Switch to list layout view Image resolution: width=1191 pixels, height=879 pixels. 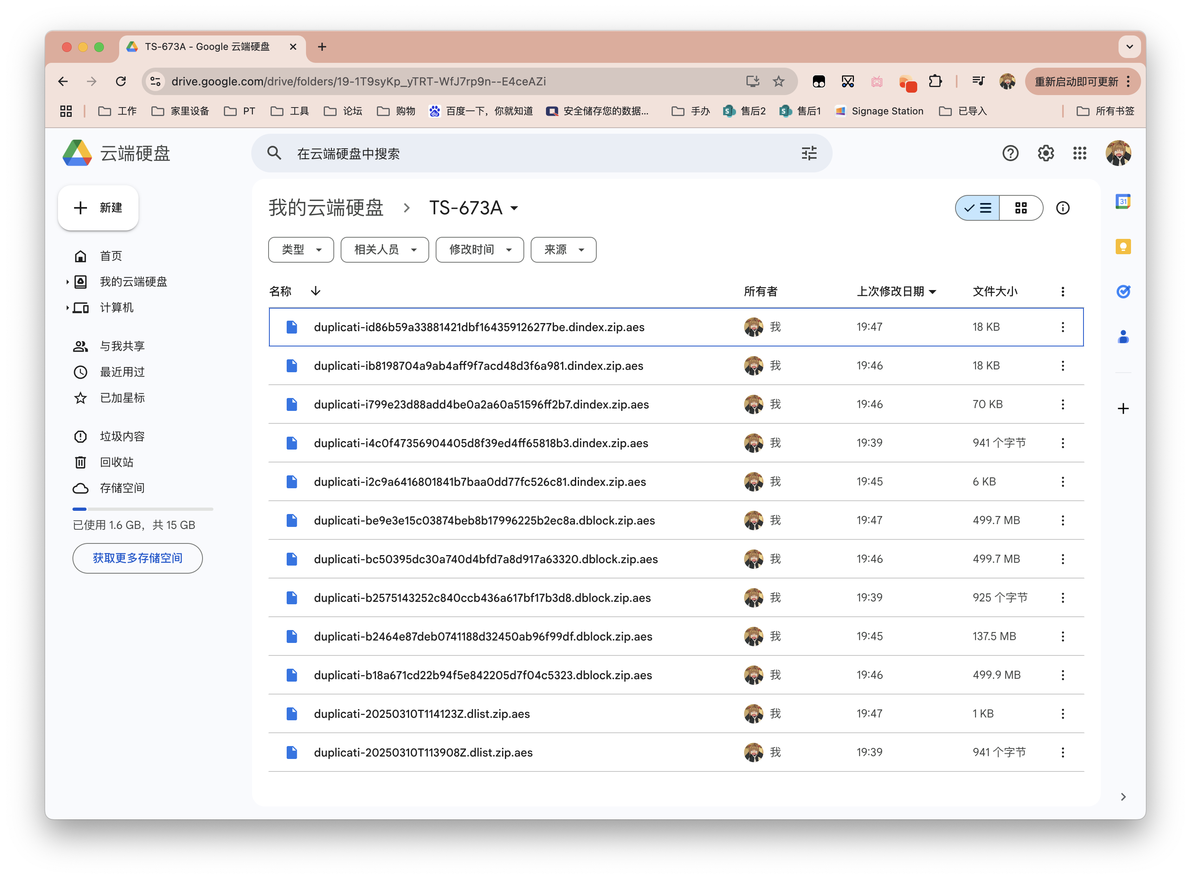click(x=977, y=207)
